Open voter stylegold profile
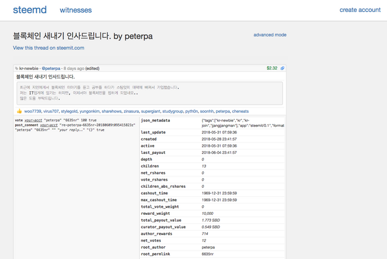 pyautogui.click(x=69, y=111)
